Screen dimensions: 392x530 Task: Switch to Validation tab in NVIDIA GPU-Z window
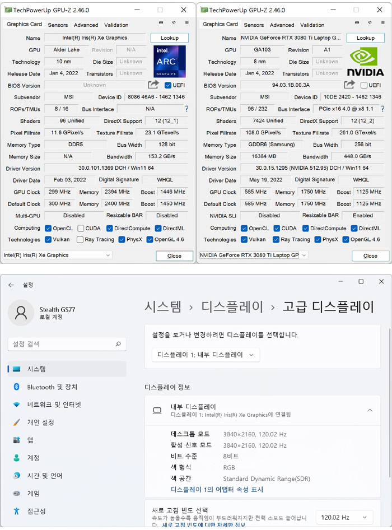(x=312, y=25)
